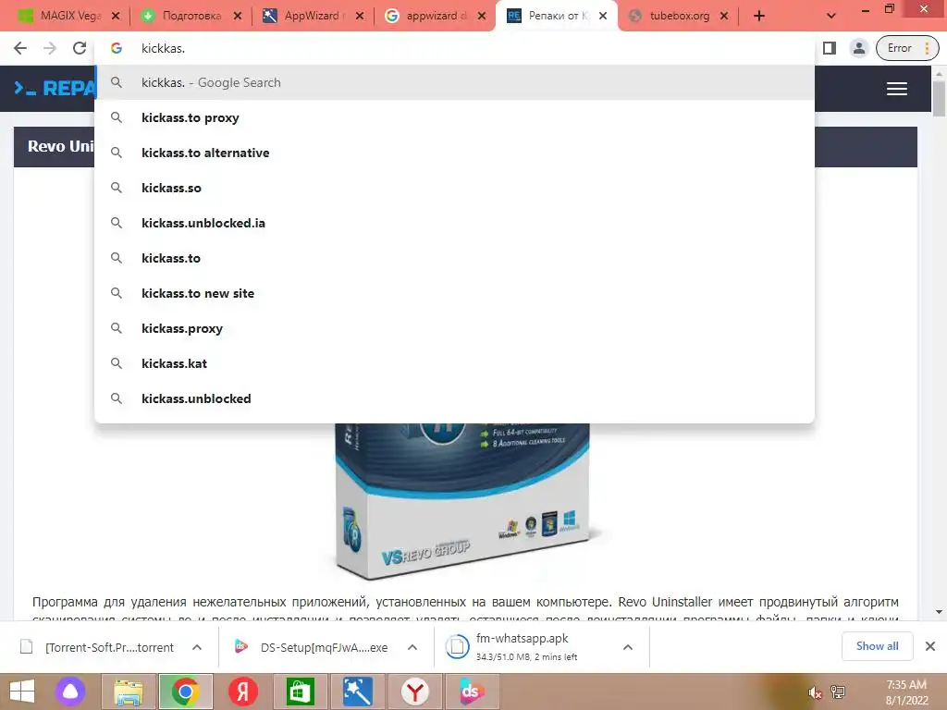
Task: Click the REPA site logo
Action: click(55, 89)
